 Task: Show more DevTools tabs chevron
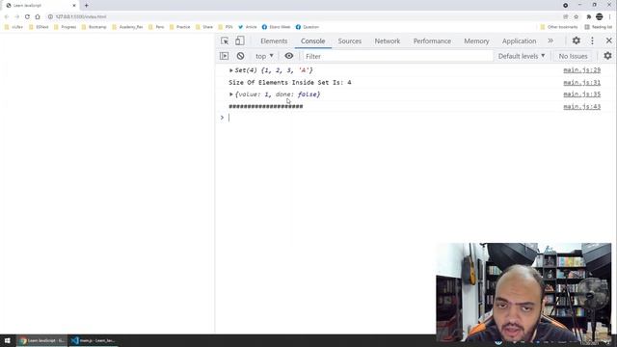pos(550,40)
